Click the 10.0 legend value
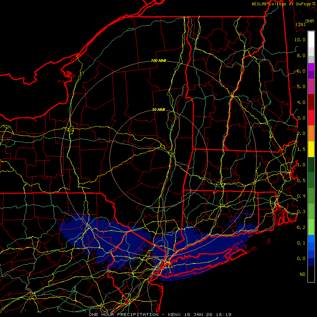317x317 pixels. pyautogui.click(x=300, y=39)
